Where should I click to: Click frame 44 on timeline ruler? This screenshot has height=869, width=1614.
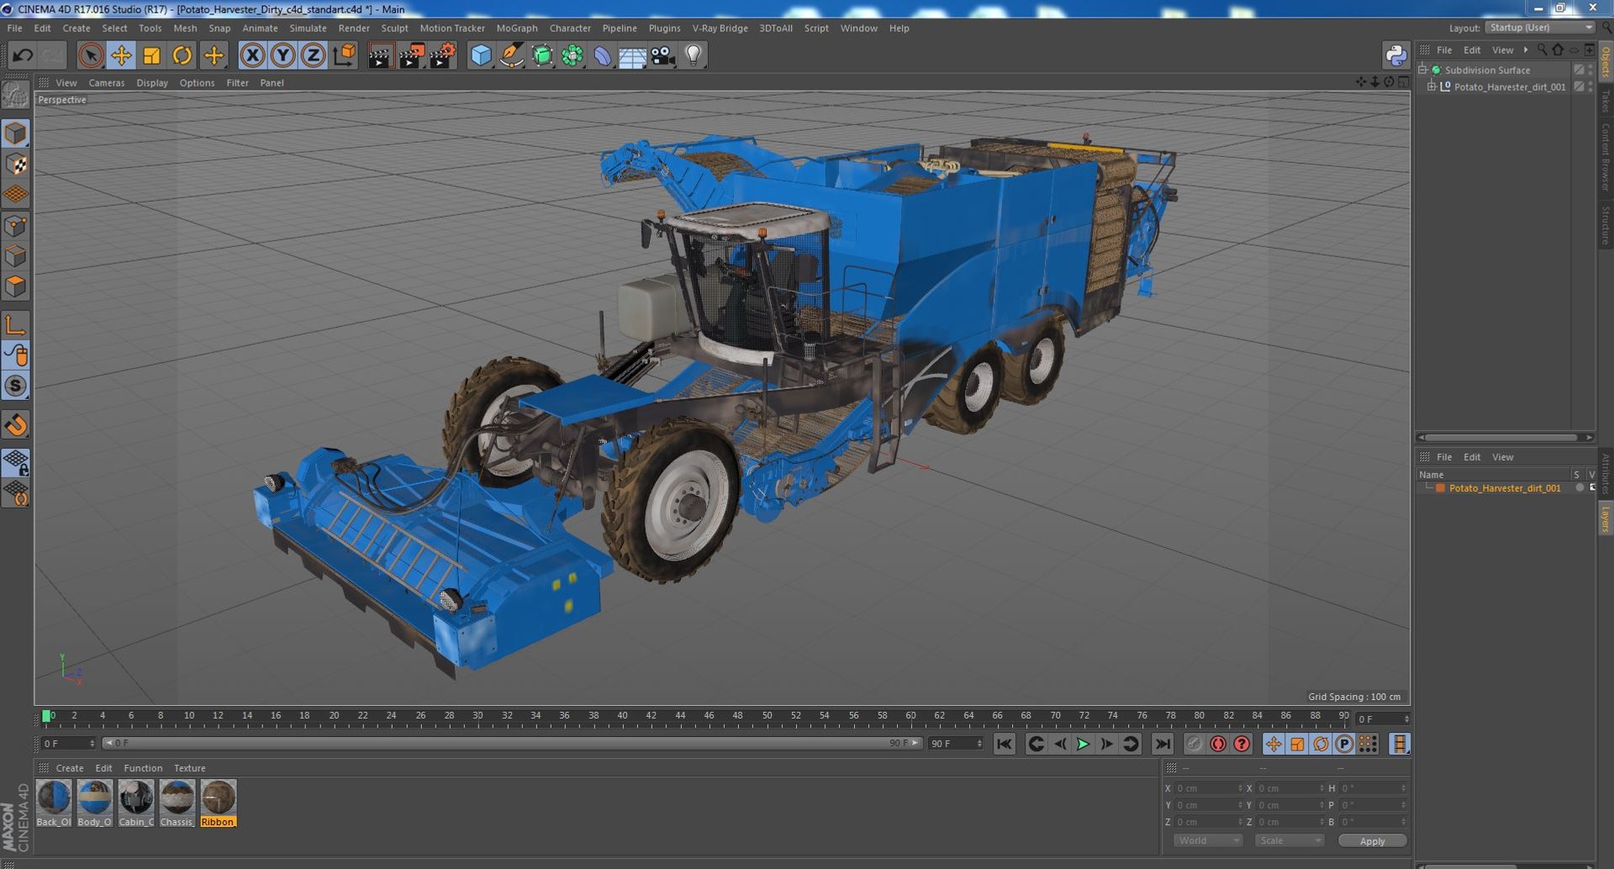(679, 717)
